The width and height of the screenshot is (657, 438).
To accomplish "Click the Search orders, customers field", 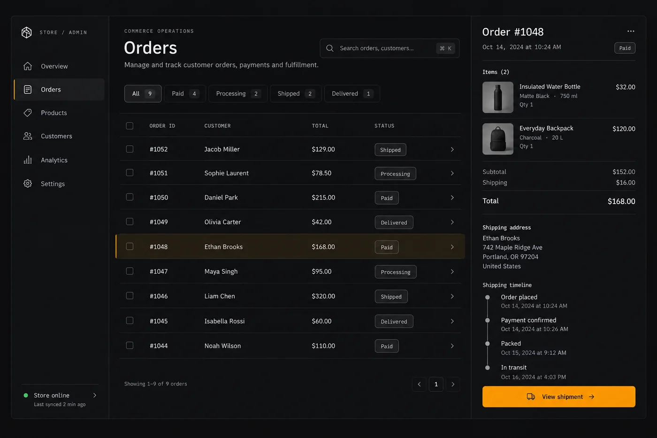I will point(390,48).
